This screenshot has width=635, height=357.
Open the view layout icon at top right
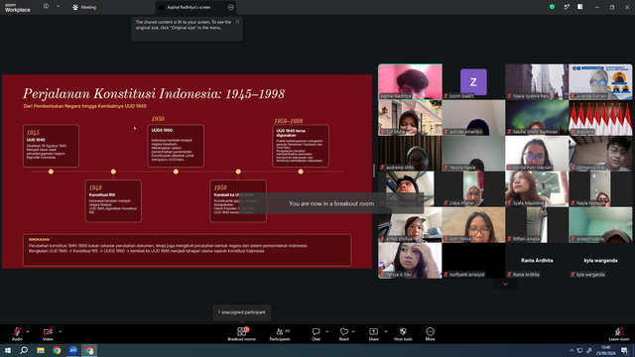[x=579, y=7]
